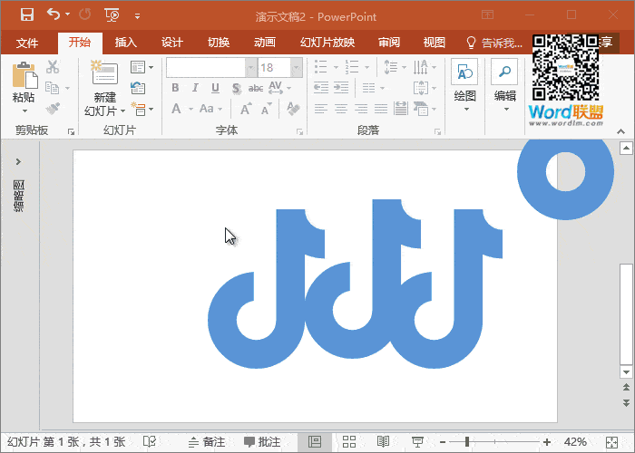The height and width of the screenshot is (453, 635).
Task: Expand the 新建幻灯片 dropdown arrow
Action: click(122, 111)
